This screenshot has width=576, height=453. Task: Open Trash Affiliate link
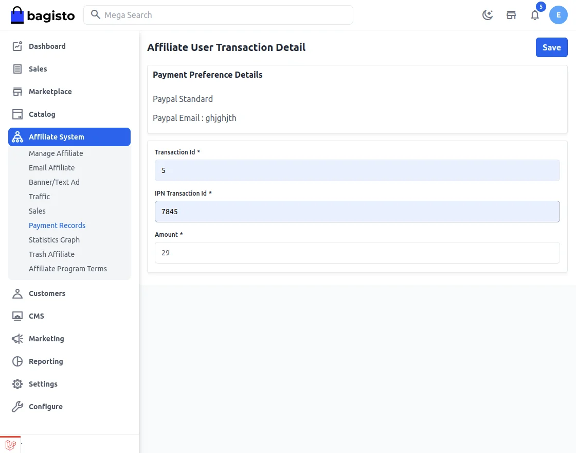click(x=51, y=254)
